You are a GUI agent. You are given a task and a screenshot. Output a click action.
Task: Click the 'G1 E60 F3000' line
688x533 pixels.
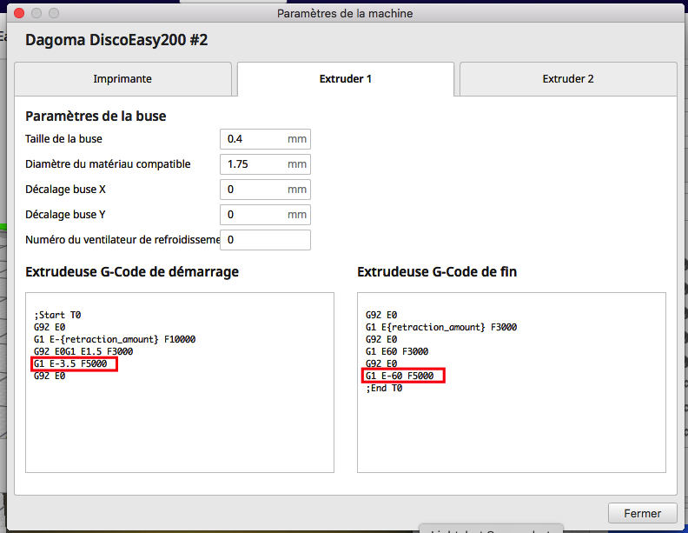pos(397,351)
